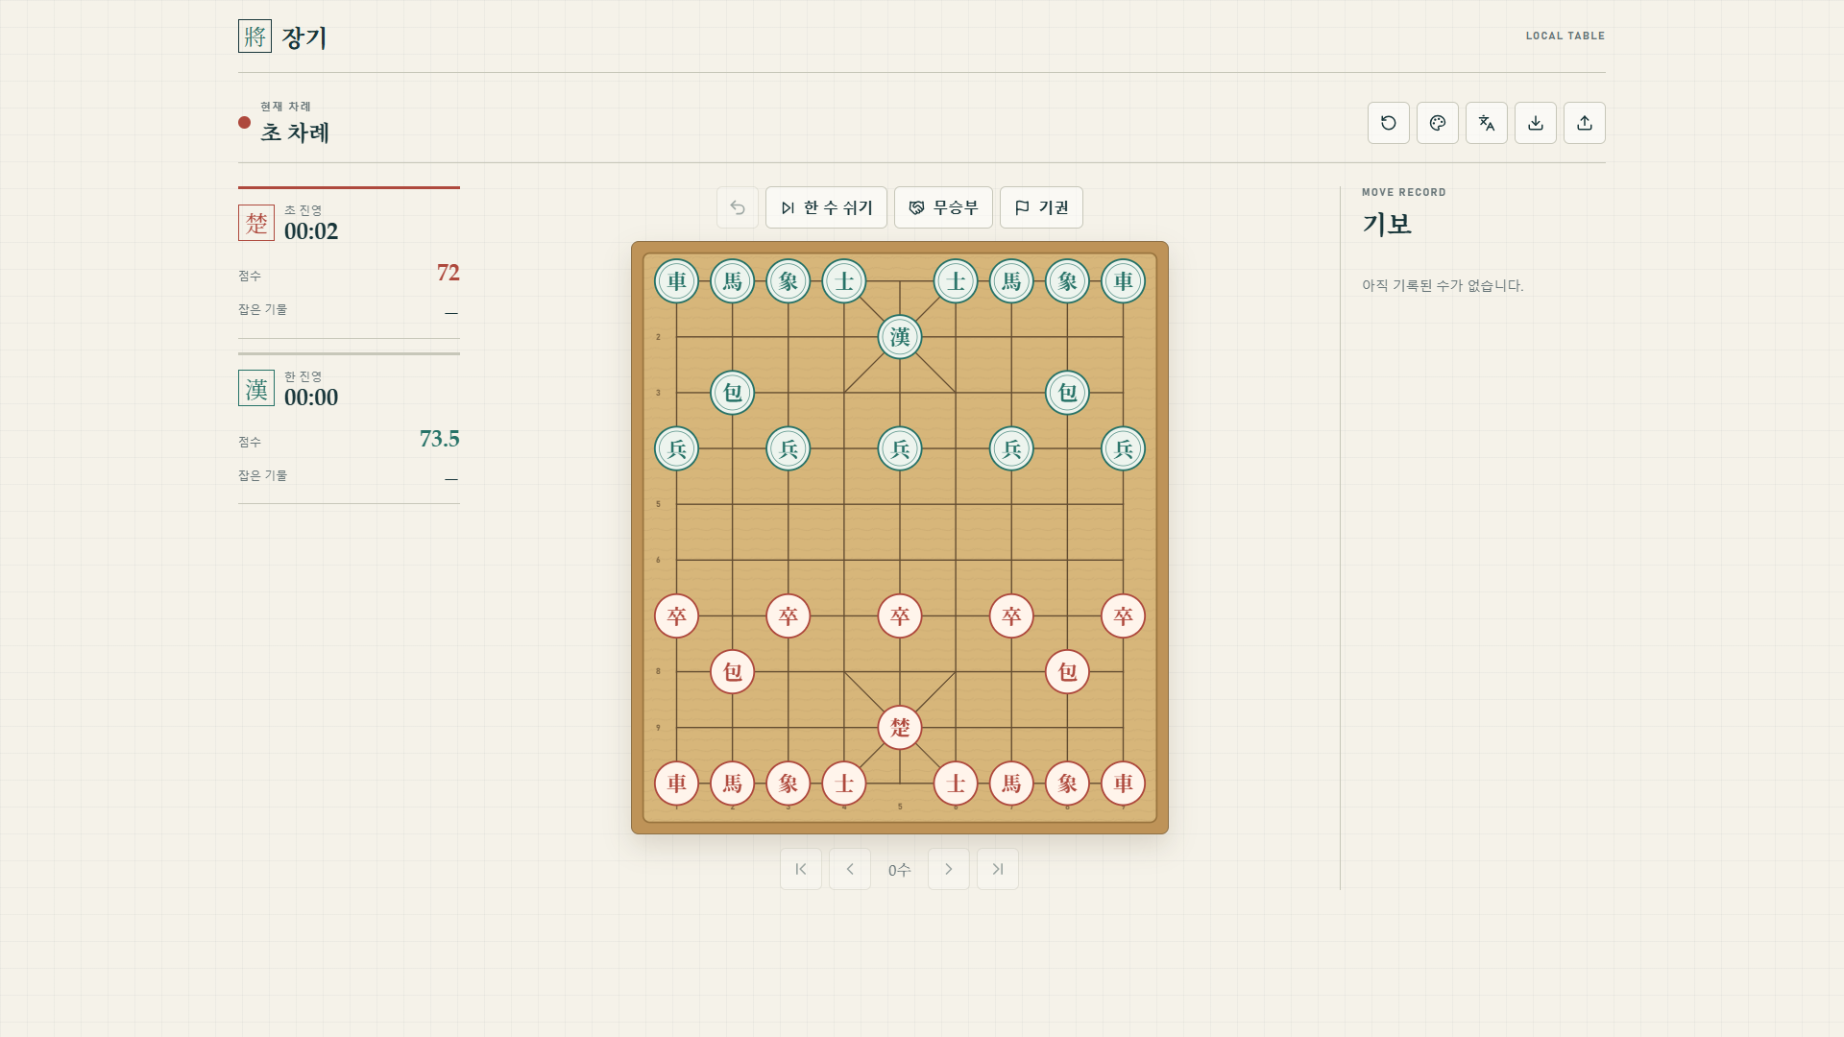1844x1037 pixels.
Task: Select the rightmost red 卒 soldier
Action: [1123, 615]
